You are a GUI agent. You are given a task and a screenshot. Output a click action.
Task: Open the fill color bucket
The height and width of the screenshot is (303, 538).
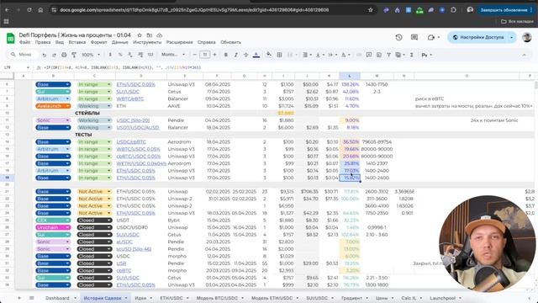pos(269,55)
